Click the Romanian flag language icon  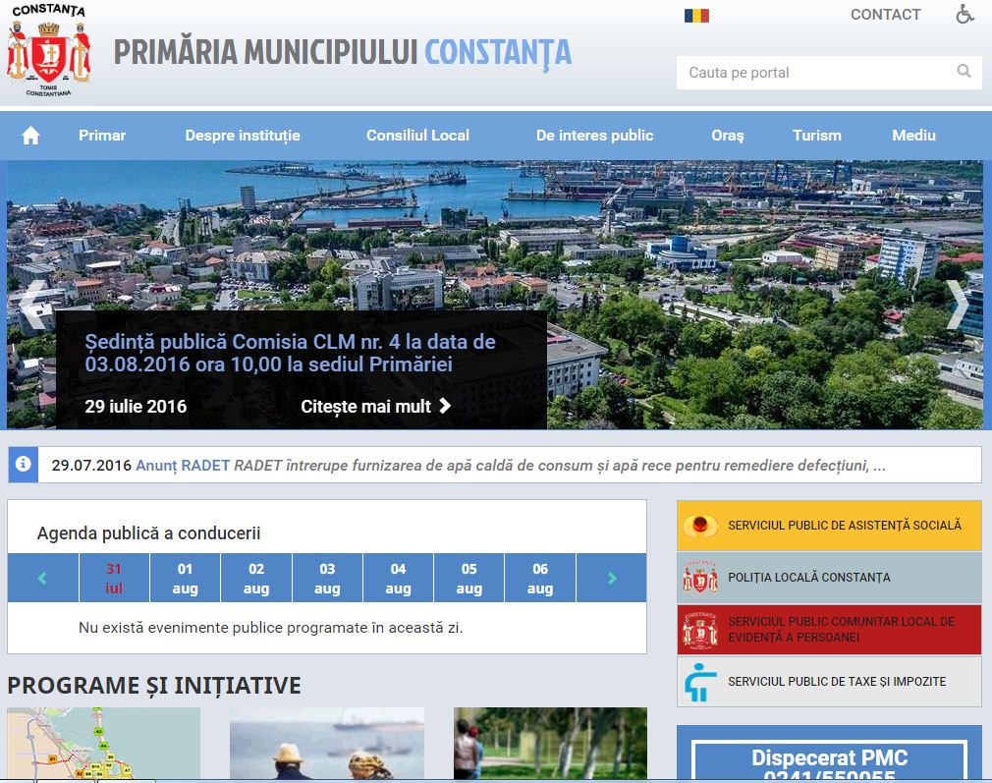click(x=696, y=15)
